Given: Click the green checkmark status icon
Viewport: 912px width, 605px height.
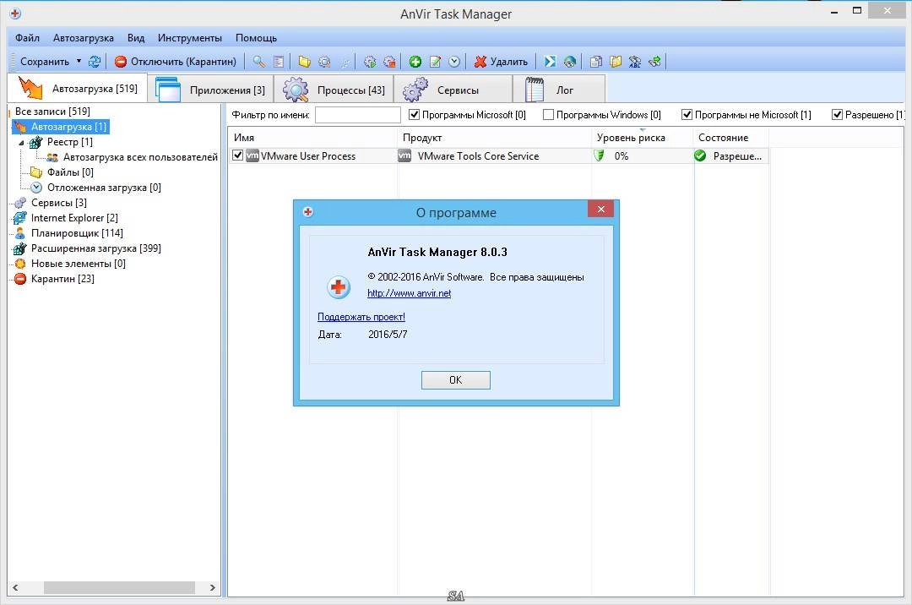Looking at the screenshot, I should 700,156.
